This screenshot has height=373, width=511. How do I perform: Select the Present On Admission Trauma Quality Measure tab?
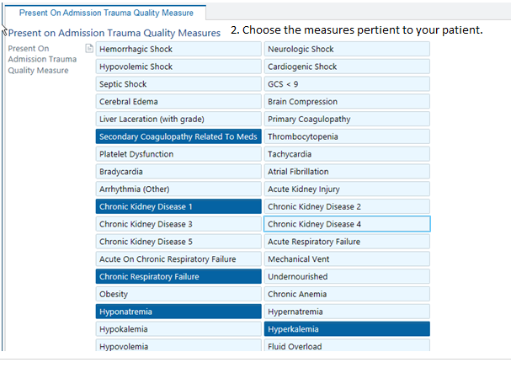click(x=106, y=13)
